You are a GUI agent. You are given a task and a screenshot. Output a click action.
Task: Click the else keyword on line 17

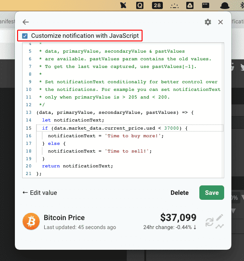coord(54,143)
